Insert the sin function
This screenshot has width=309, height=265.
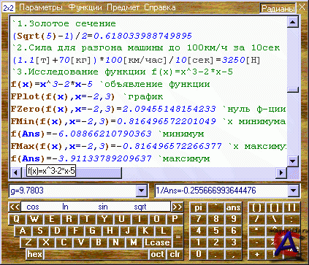tap(103, 207)
